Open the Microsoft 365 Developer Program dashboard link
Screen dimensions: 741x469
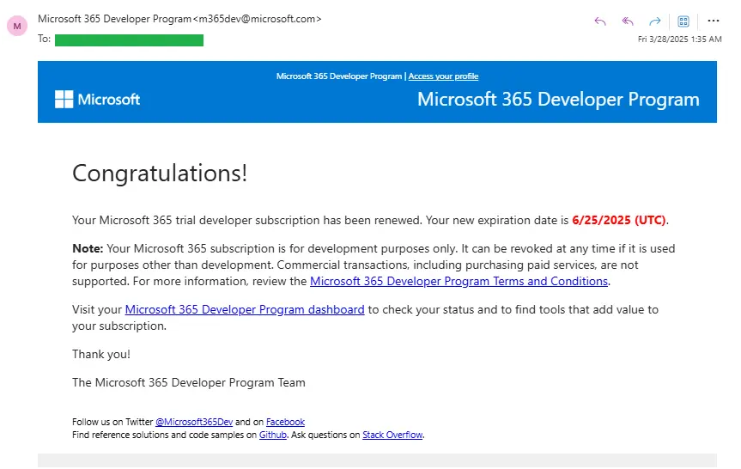[245, 310]
